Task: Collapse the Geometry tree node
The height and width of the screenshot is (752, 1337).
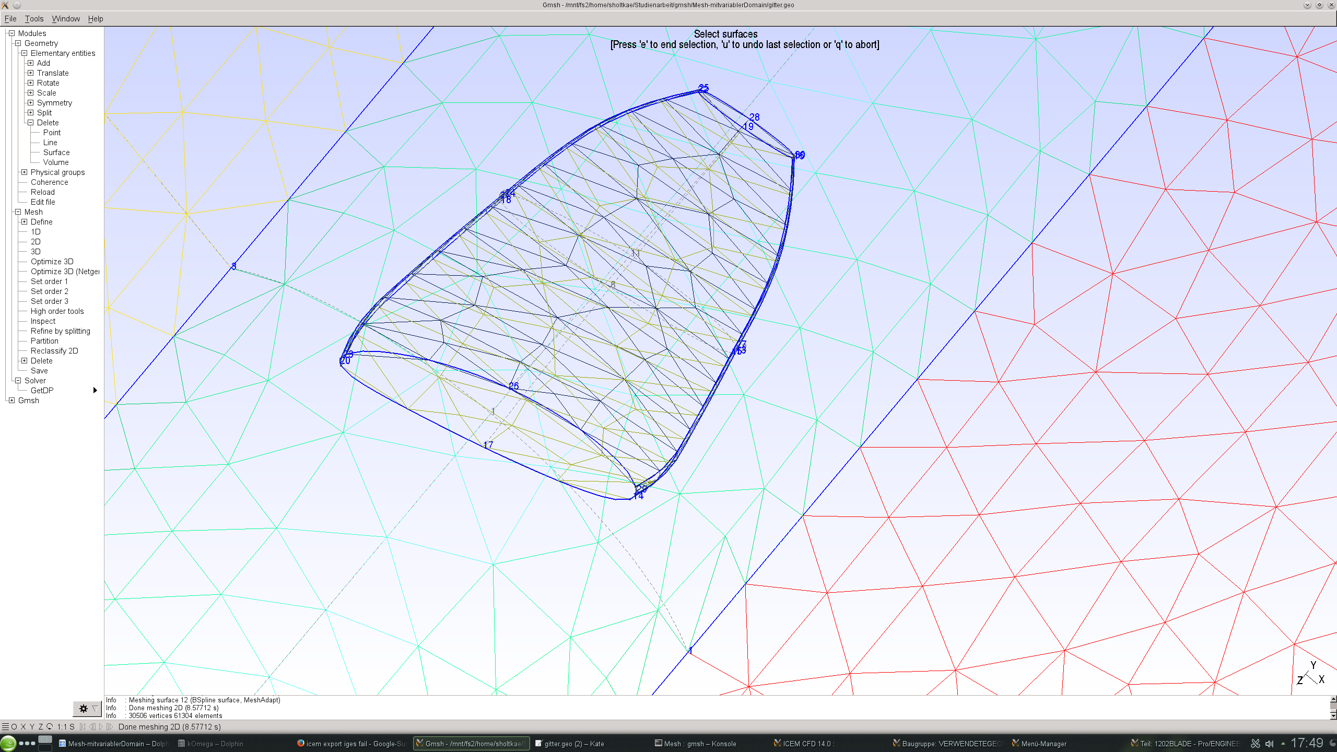Action: pos(18,43)
